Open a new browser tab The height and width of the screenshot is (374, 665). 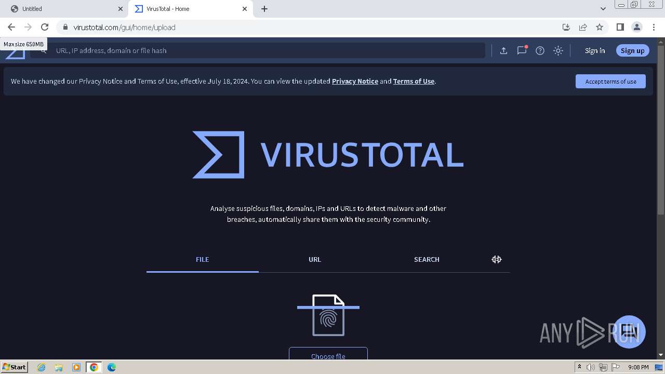click(264, 9)
